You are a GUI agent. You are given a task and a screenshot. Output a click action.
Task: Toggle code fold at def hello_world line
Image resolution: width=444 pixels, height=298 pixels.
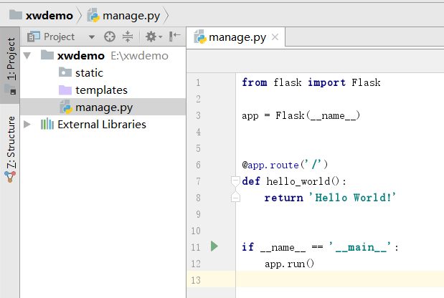235,181
